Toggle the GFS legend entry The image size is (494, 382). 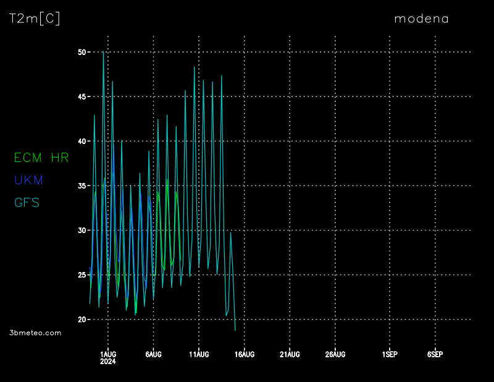point(27,202)
